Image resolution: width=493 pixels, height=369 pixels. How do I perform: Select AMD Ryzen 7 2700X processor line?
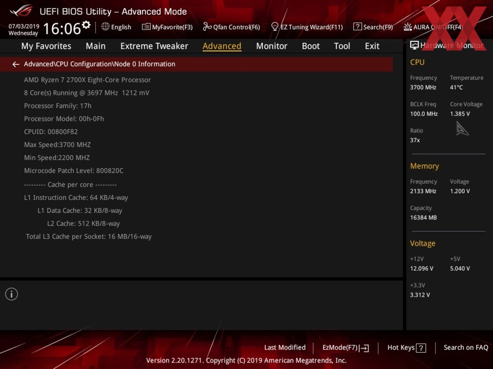[87, 80]
